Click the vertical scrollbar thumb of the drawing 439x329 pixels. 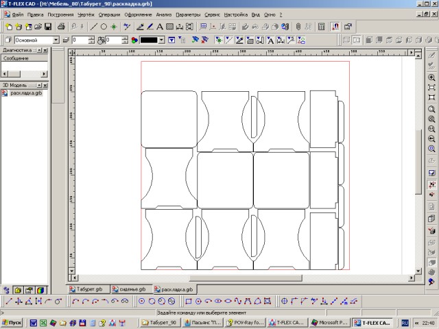click(418, 162)
